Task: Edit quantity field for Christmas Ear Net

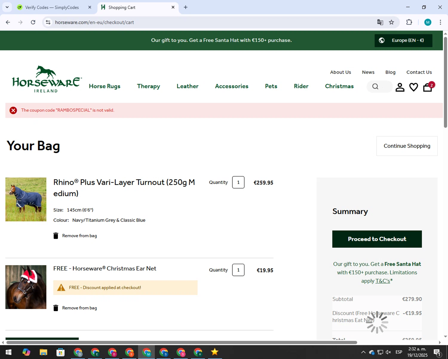Action: 238,270
